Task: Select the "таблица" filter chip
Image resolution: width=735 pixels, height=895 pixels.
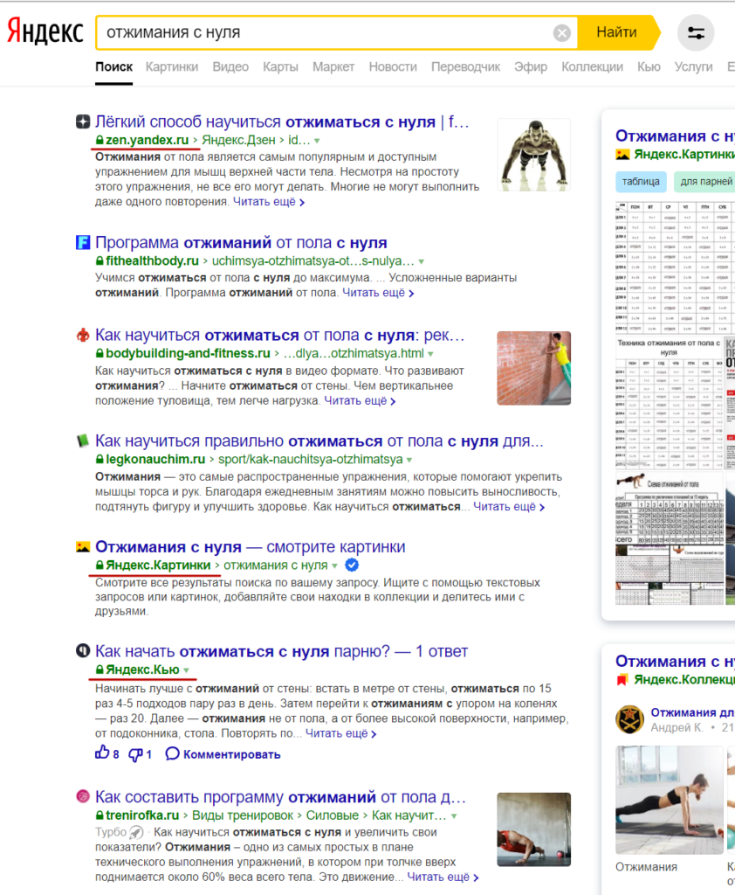Action: pyautogui.click(x=641, y=182)
